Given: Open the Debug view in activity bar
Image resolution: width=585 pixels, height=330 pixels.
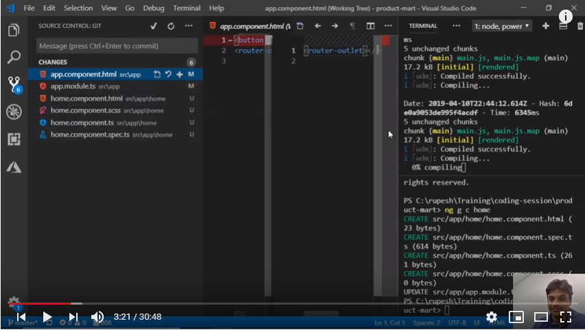Looking at the screenshot, I should point(14,112).
